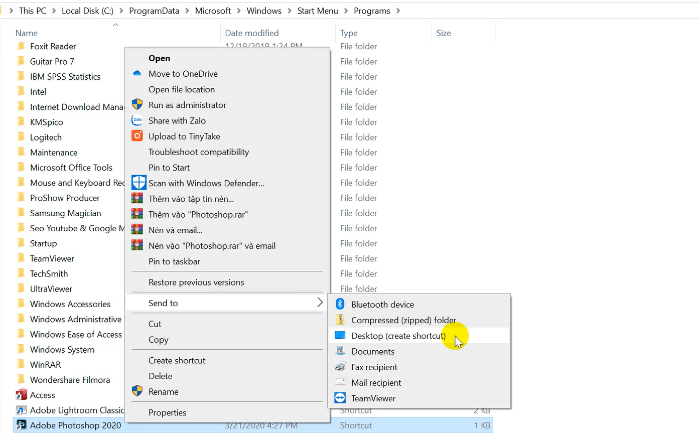Click the TeamViewer icon in Send to submenu
The width and height of the screenshot is (699, 438).
(340, 397)
